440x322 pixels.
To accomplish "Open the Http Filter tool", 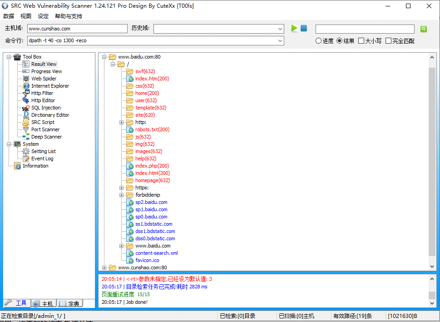I will tap(42, 93).
